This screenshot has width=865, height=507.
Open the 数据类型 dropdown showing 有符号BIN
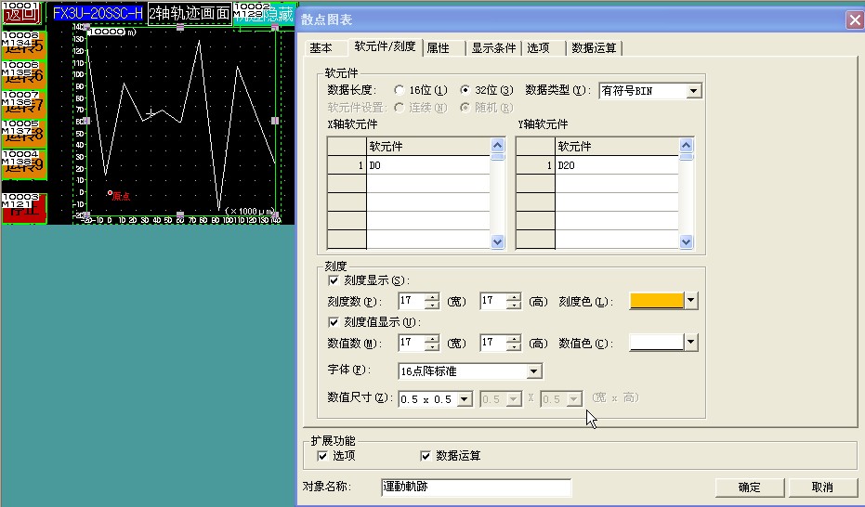692,91
